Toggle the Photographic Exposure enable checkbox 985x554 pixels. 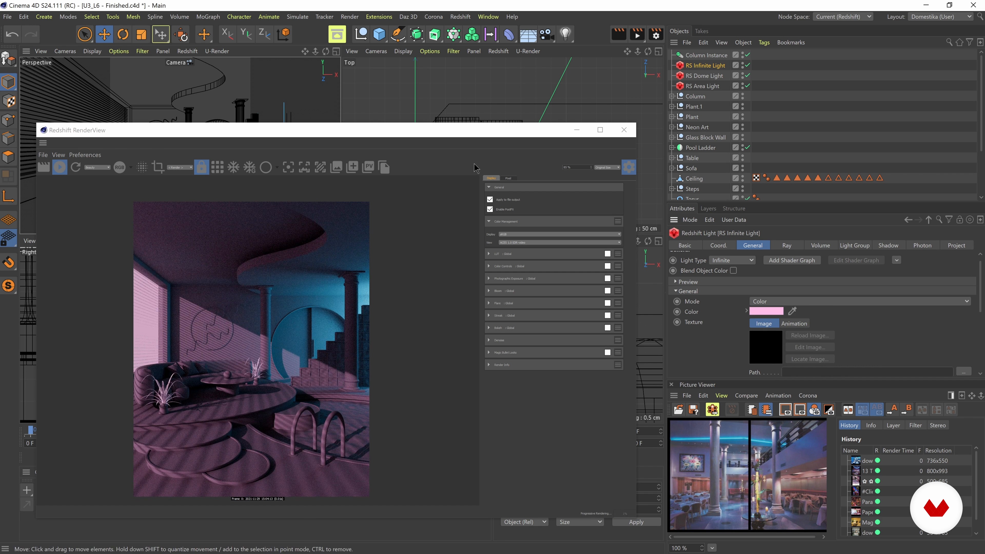pyautogui.click(x=607, y=279)
